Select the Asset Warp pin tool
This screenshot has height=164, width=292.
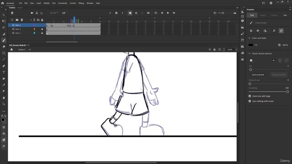click(x=4, y=91)
